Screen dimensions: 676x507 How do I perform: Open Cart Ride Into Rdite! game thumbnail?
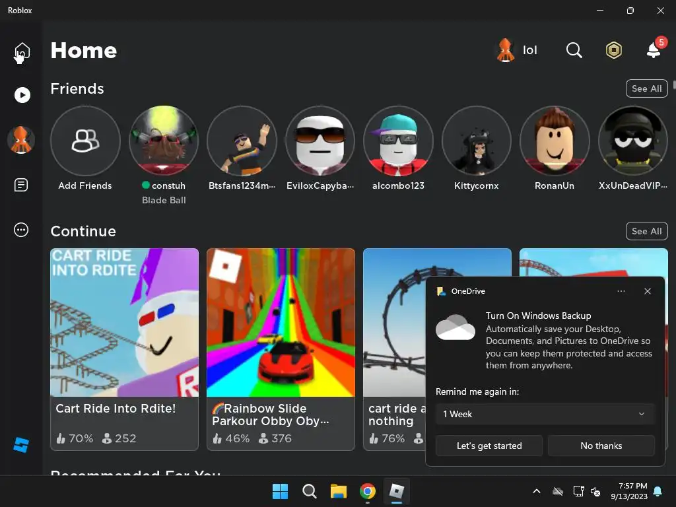[x=125, y=322]
